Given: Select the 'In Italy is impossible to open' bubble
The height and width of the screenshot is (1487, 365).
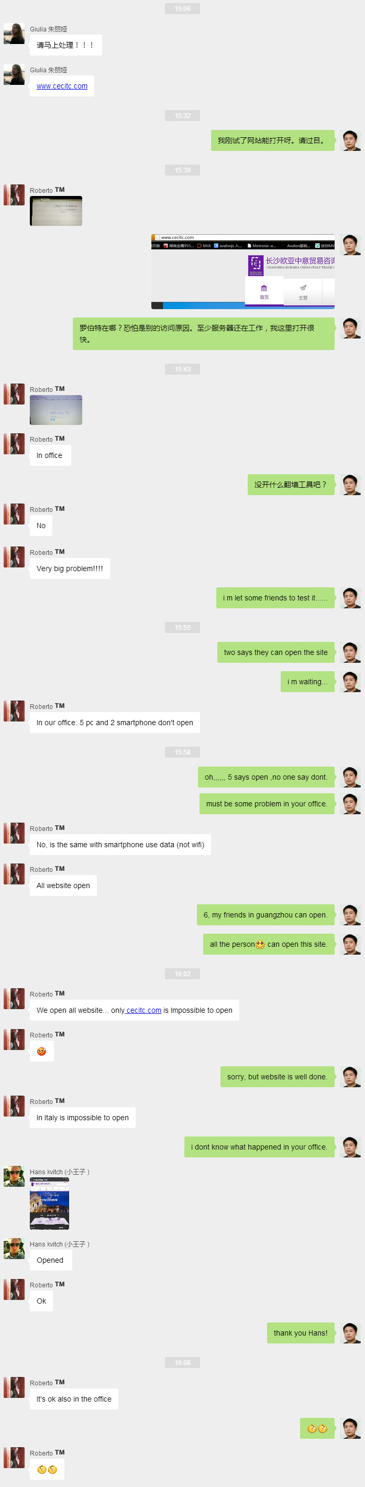Looking at the screenshot, I should coord(82,1118).
